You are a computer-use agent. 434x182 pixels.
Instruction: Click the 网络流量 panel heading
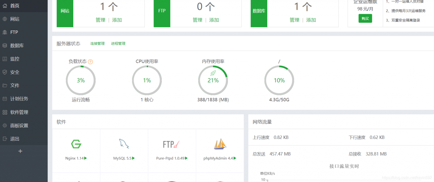(262, 122)
